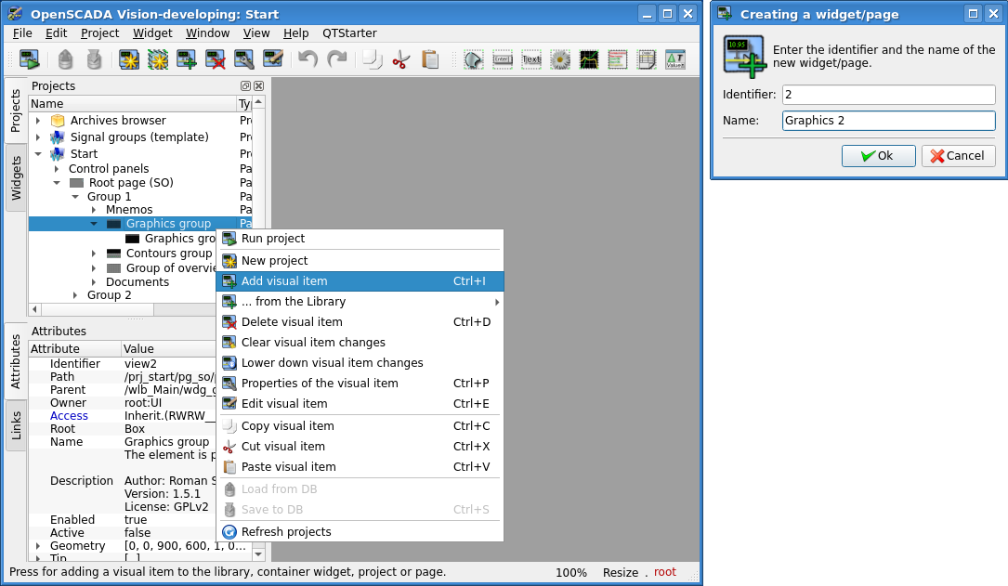Expand the Group 2 tree node
The image size is (1008, 586).
click(x=75, y=295)
